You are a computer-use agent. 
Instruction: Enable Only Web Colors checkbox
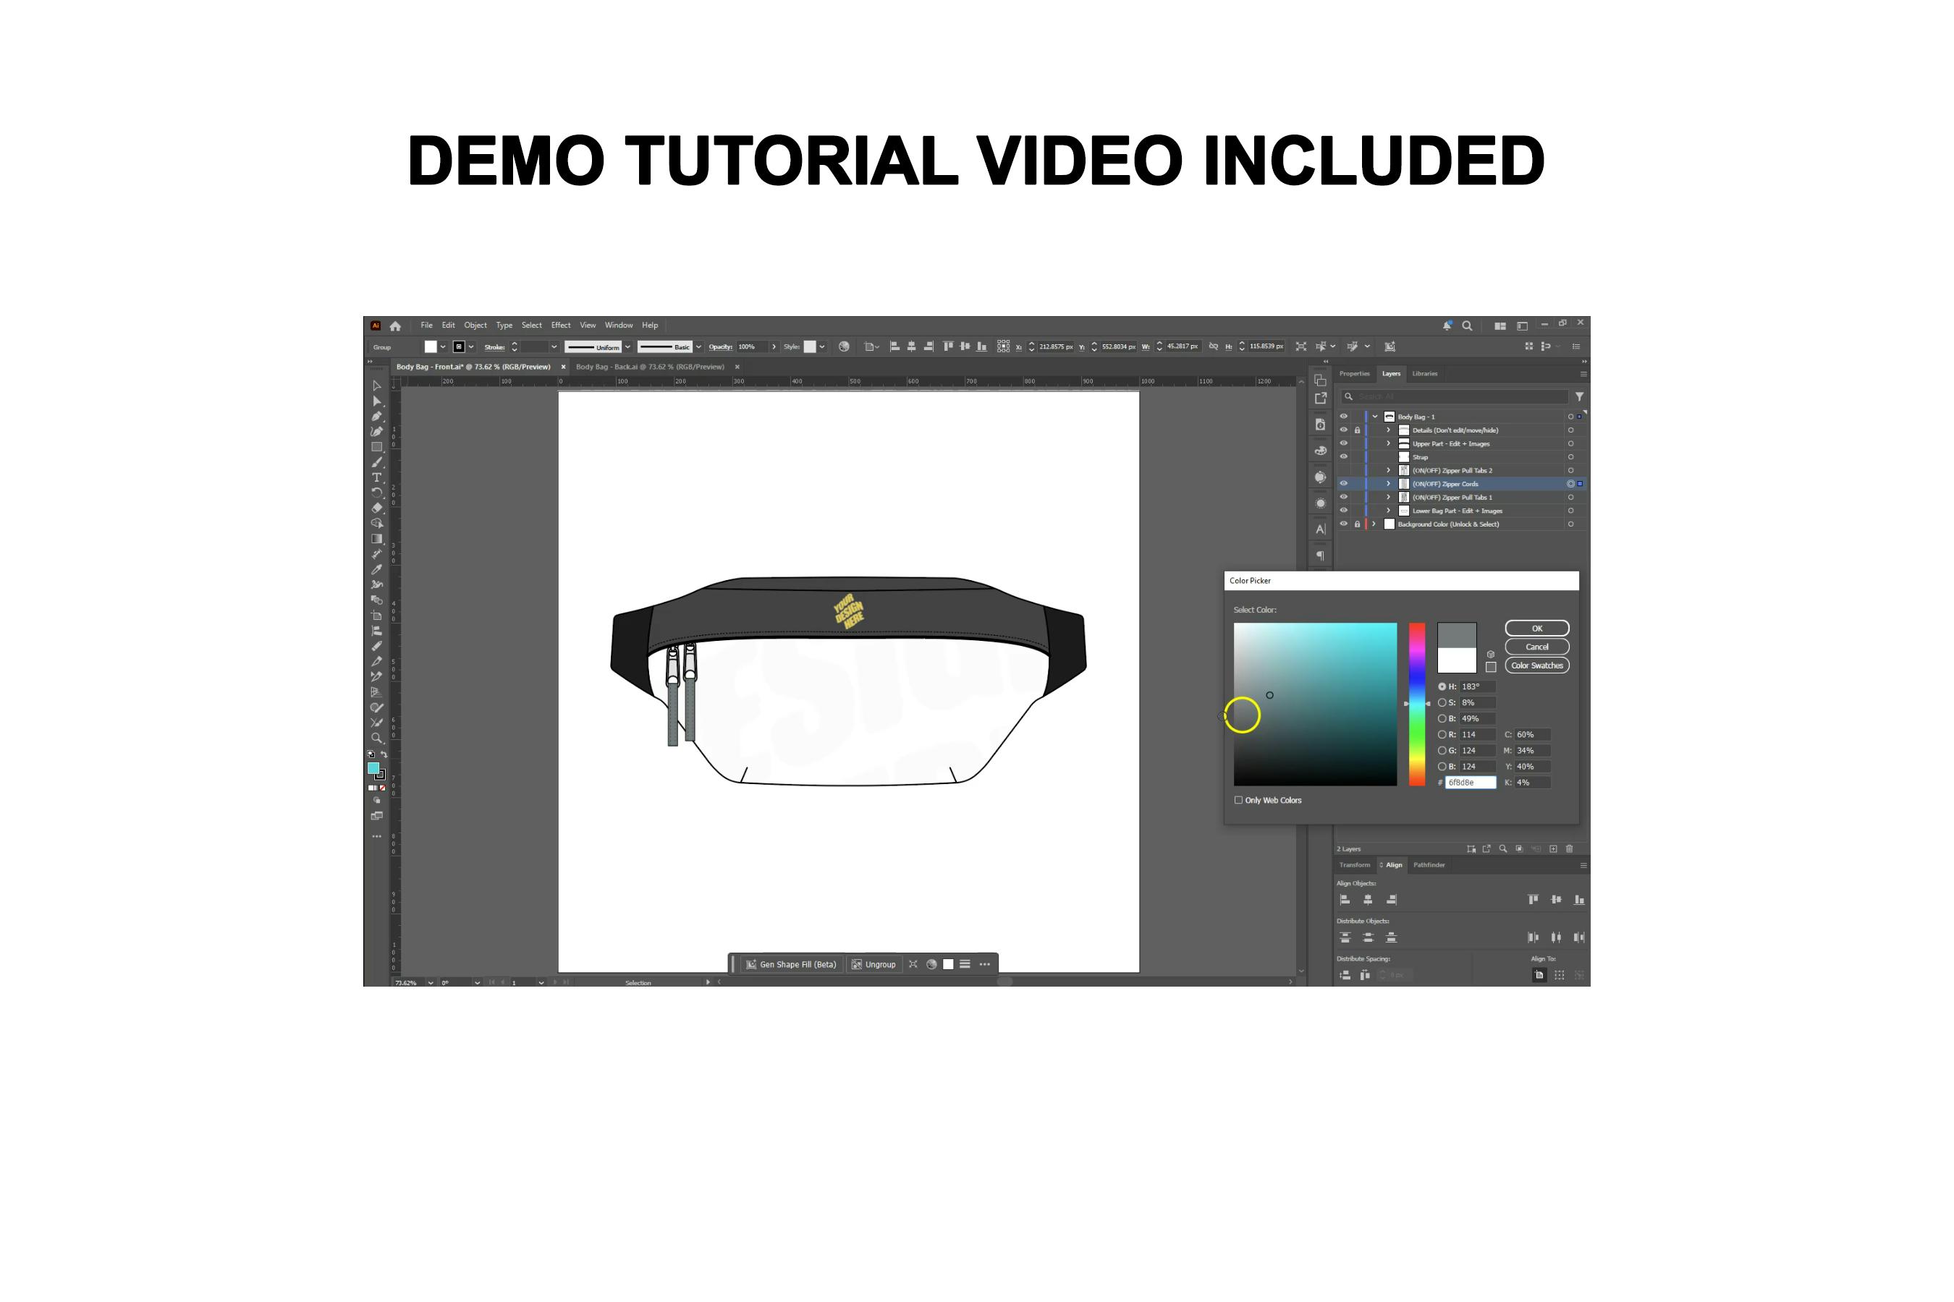[x=1238, y=801]
